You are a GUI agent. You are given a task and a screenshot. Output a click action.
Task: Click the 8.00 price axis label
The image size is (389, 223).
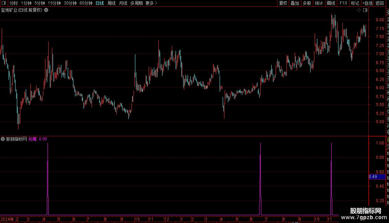point(380,20)
